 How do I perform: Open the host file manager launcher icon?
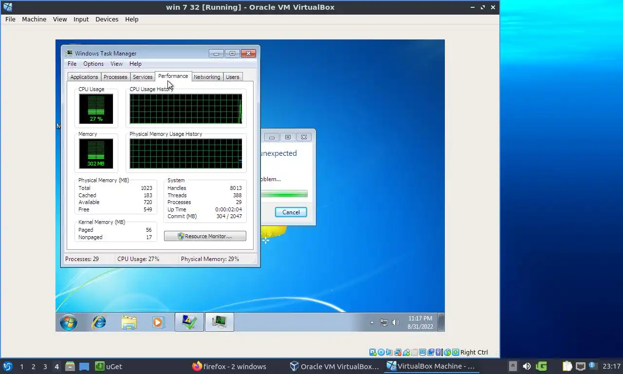point(70,366)
